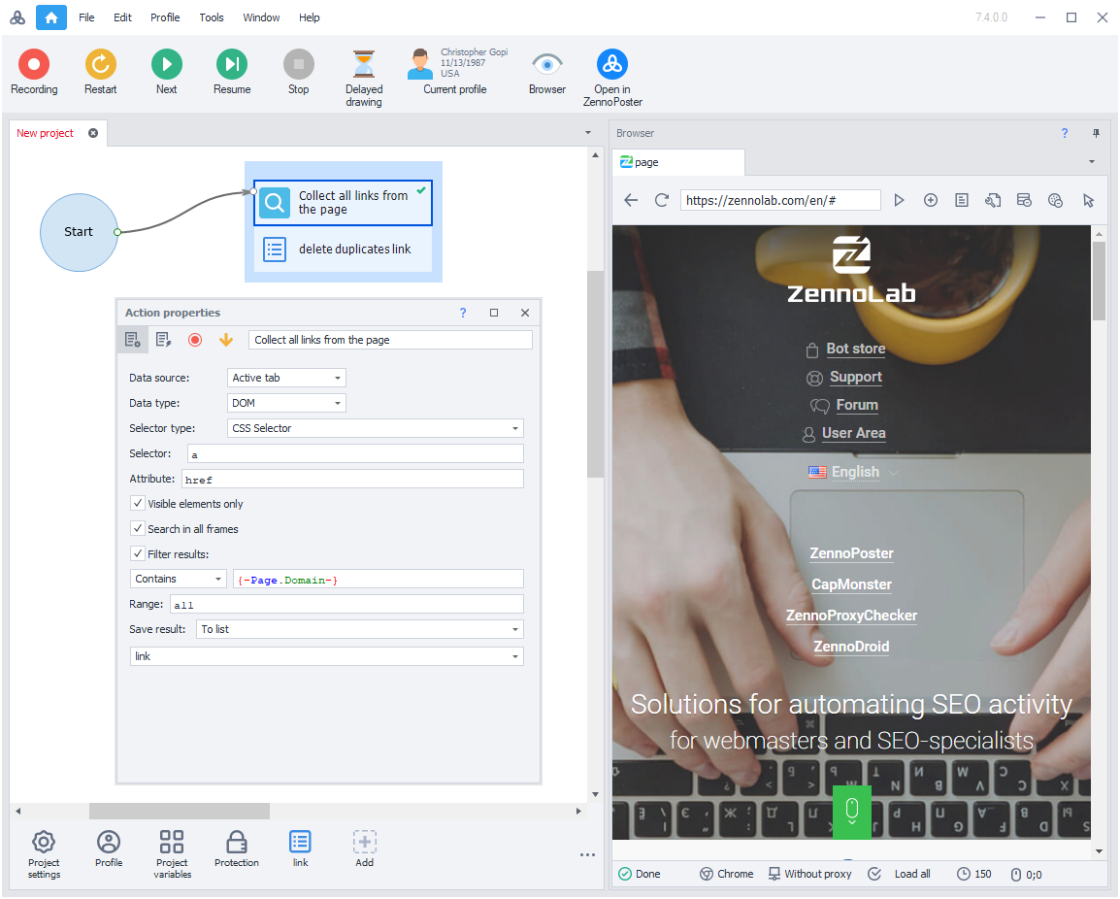Open the CapMonster link
The height and width of the screenshot is (899, 1120).
[851, 584]
